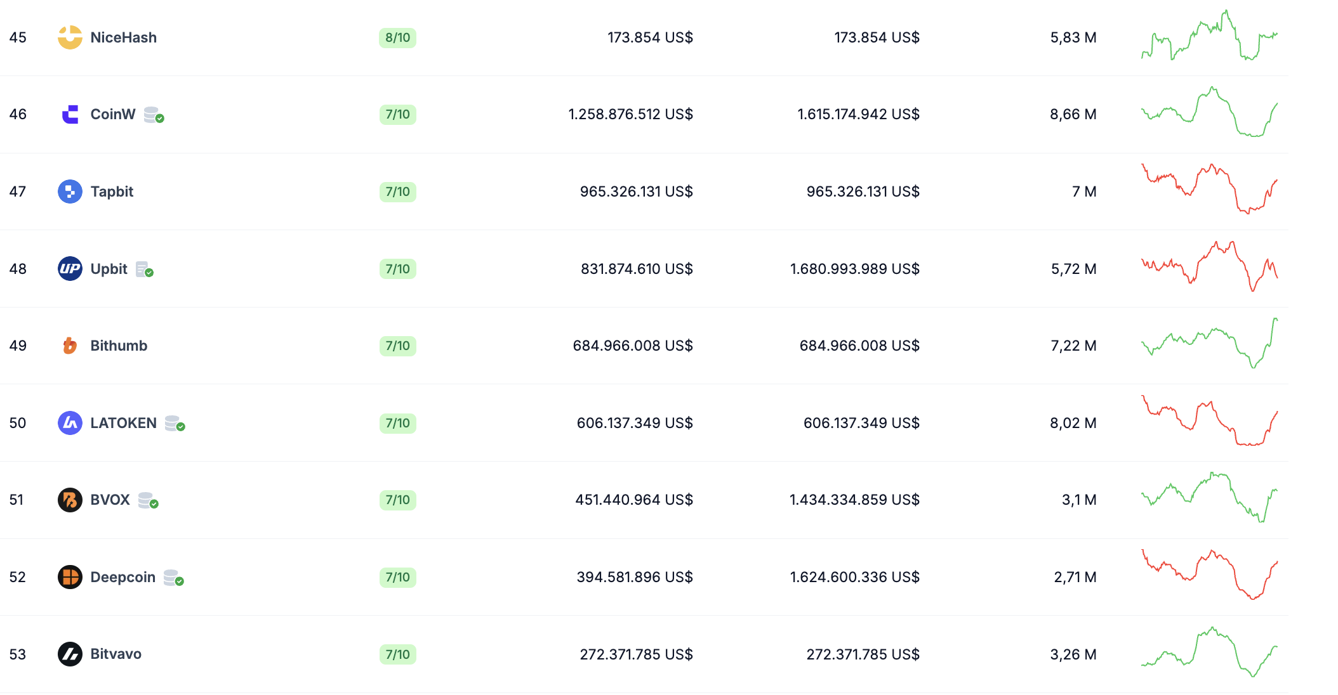Click the BVOX exchange logo
This screenshot has width=1338, height=695.
point(70,500)
